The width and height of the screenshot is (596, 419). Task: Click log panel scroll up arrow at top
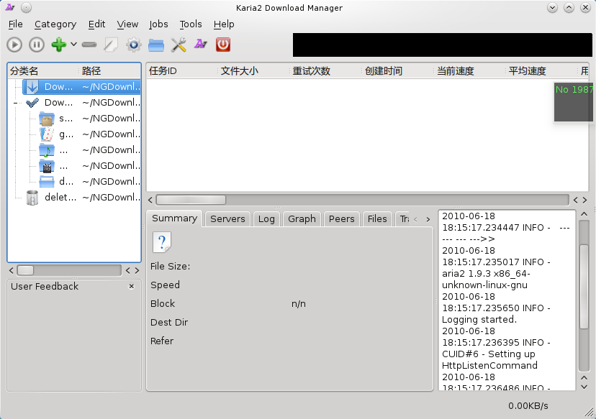(x=584, y=214)
